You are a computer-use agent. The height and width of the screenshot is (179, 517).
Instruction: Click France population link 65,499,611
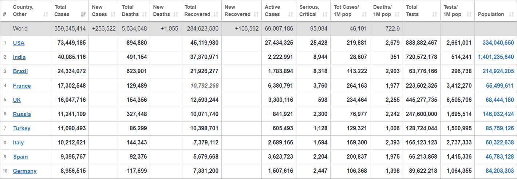coord(500,86)
